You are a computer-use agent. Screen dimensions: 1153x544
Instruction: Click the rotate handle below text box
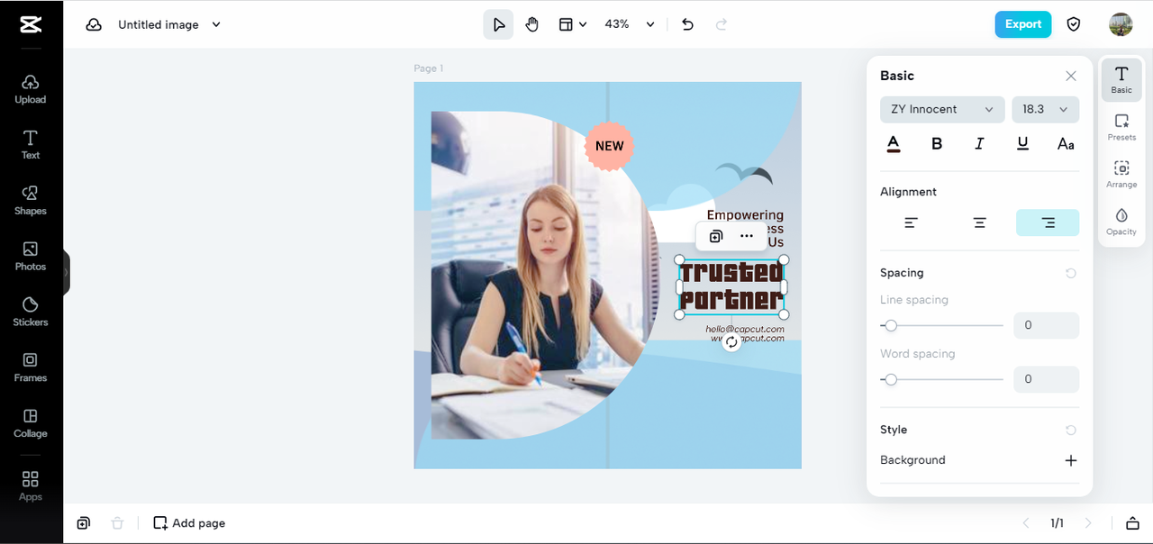(x=731, y=342)
